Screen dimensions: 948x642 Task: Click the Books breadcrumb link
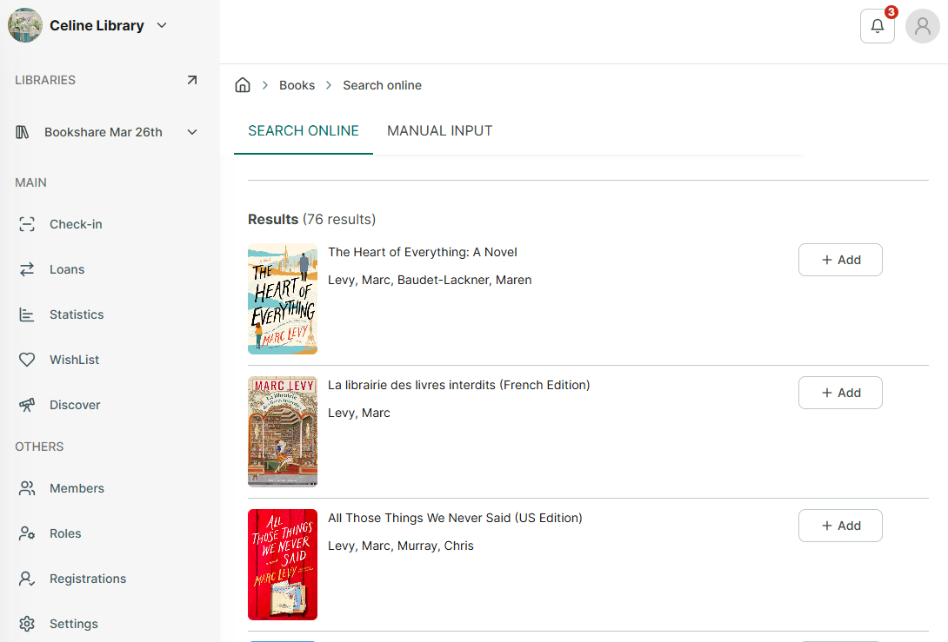coord(297,85)
